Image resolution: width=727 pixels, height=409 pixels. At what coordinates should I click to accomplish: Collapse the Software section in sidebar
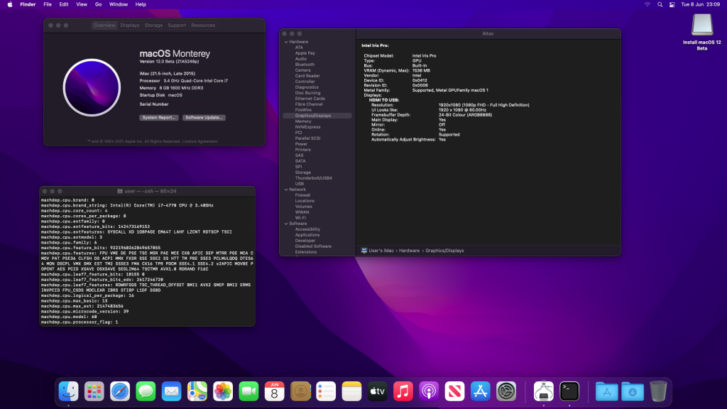[x=285, y=224]
